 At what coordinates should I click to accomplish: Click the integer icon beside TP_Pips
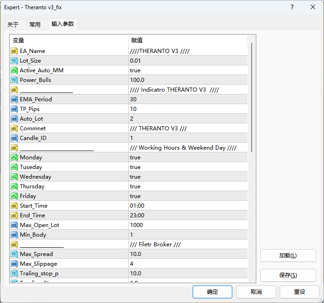(x=14, y=109)
